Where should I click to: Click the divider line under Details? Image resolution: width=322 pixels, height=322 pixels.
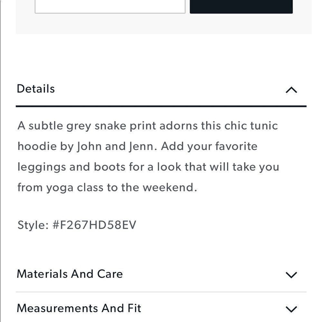[161, 104]
